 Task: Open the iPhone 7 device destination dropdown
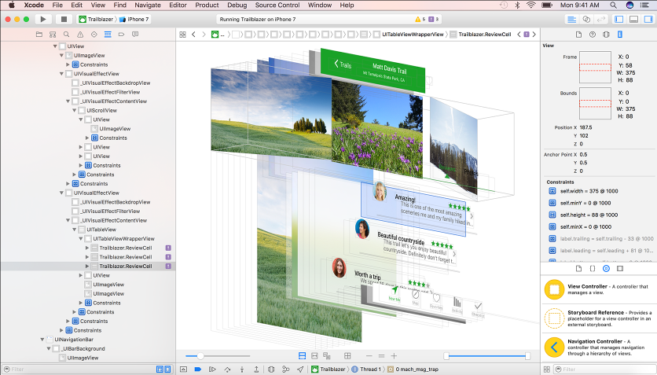point(134,18)
